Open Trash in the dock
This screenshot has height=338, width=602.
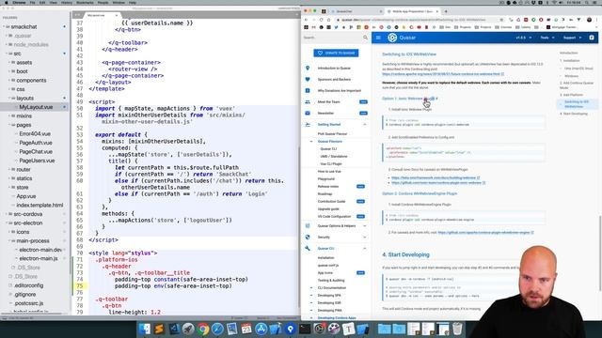(457, 329)
